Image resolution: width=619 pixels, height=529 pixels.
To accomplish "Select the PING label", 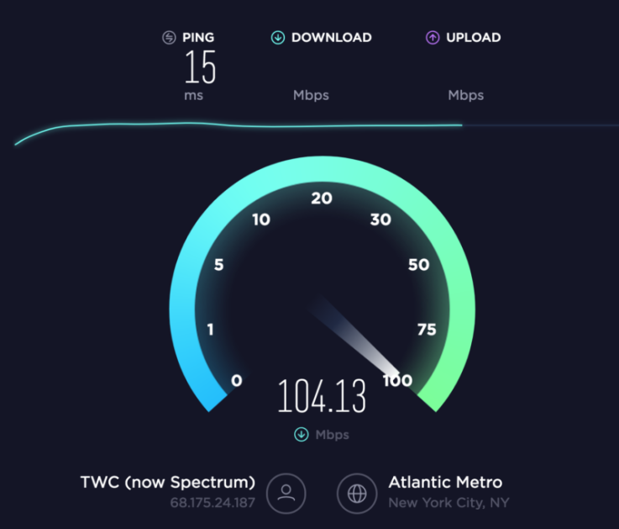I will click(x=198, y=38).
